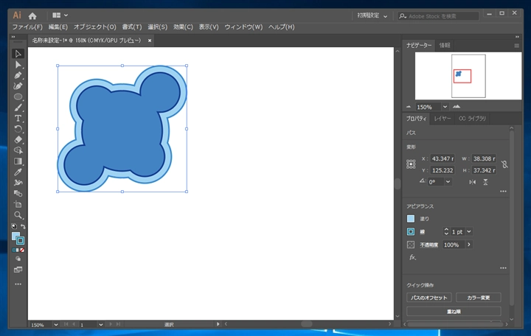Open status bar zoom level dropdown
The width and height of the screenshot is (531, 336).
[x=55, y=324]
